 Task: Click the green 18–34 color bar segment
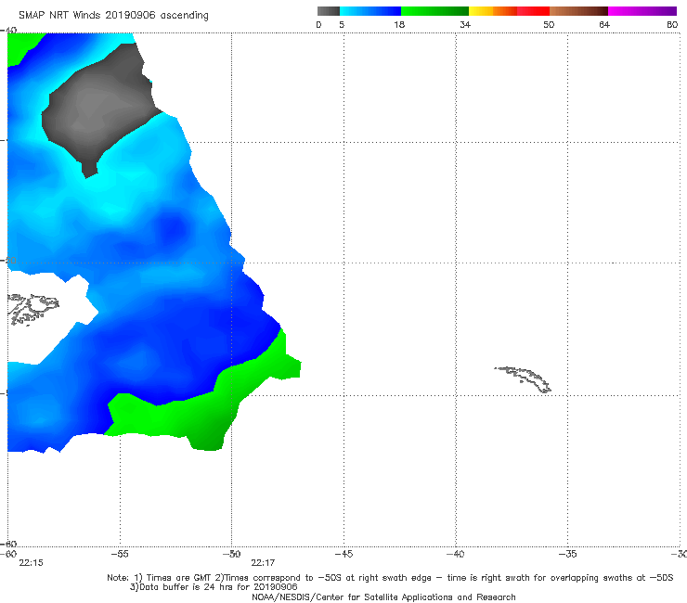(434, 11)
